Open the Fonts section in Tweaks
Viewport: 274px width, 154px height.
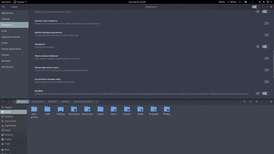14,31
